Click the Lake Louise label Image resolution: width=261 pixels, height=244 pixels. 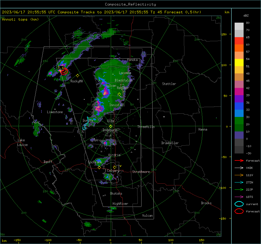pyautogui.click(x=23, y=142)
